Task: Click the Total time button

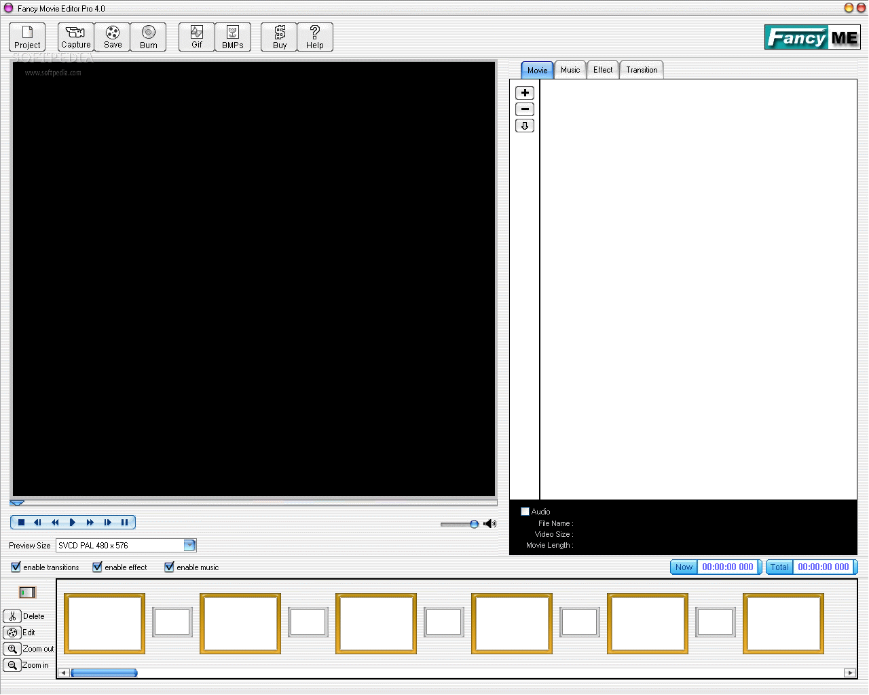Action: tap(779, 567)
